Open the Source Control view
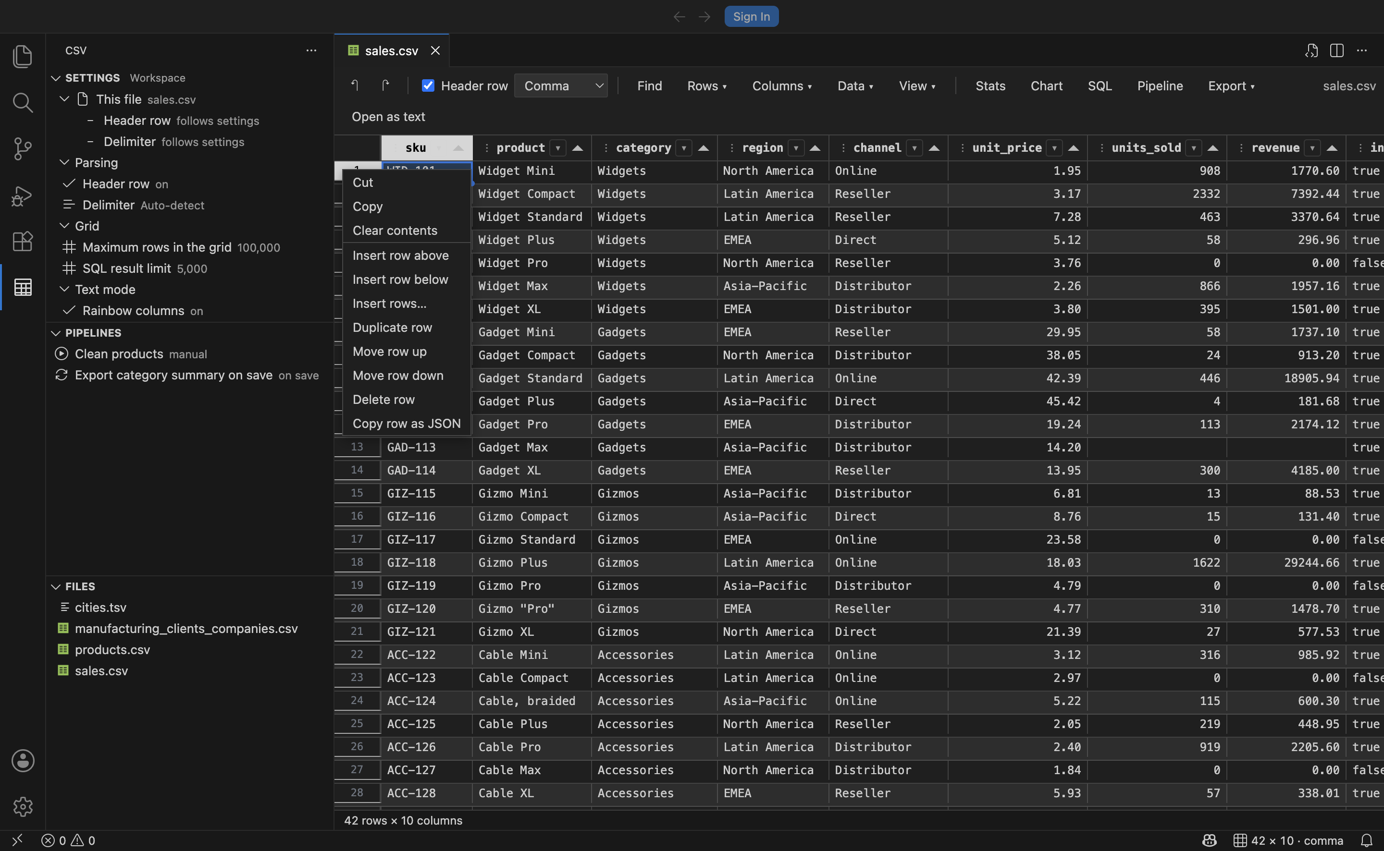This screenshot has height=851, width=1384. pyautogui.click(x=23, y=148)
